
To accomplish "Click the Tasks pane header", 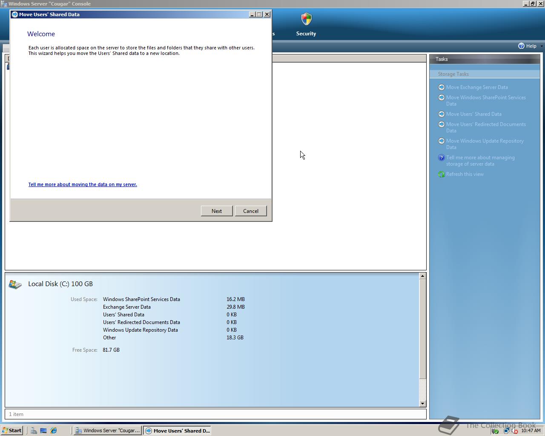I will point(485,59).
